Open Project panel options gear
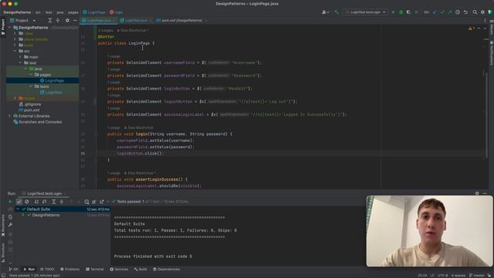 coord(67,21)
